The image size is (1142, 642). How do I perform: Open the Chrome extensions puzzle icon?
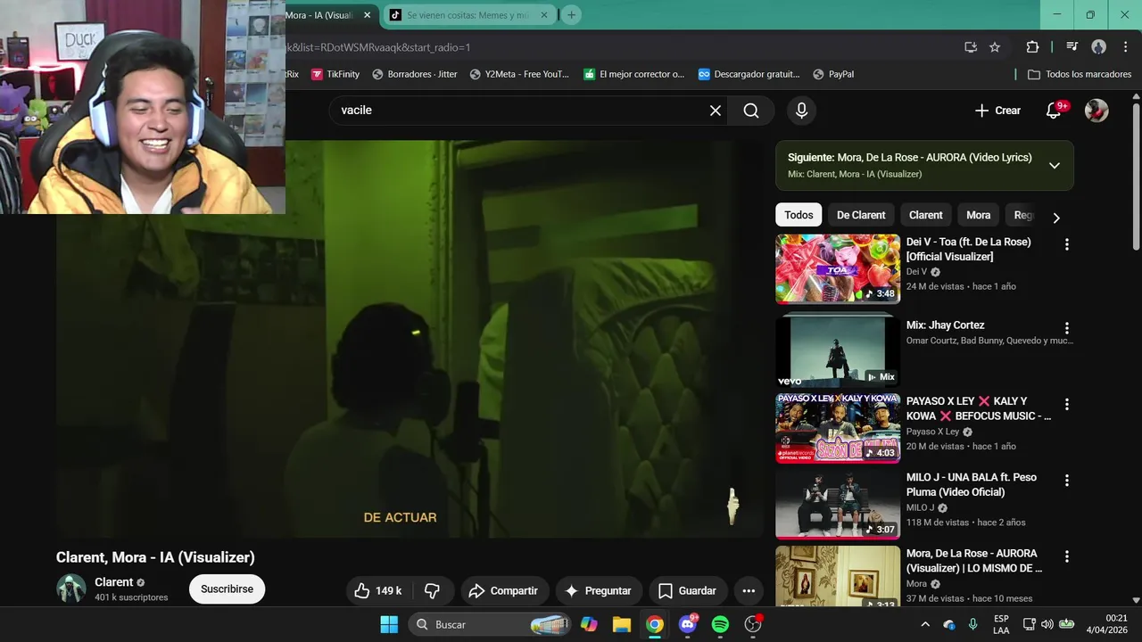click(x=1032, y=47)
